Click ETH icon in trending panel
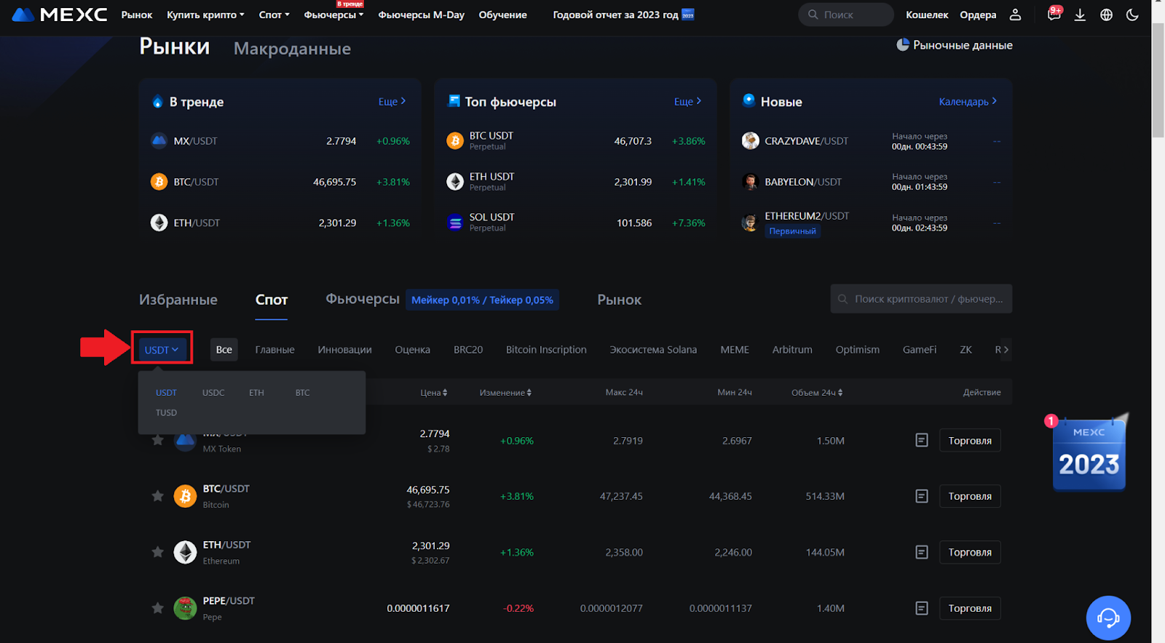 [159, 223]
